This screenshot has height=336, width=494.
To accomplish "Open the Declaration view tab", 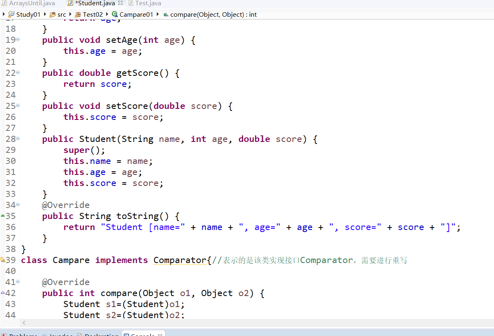I will click(98, 334).
